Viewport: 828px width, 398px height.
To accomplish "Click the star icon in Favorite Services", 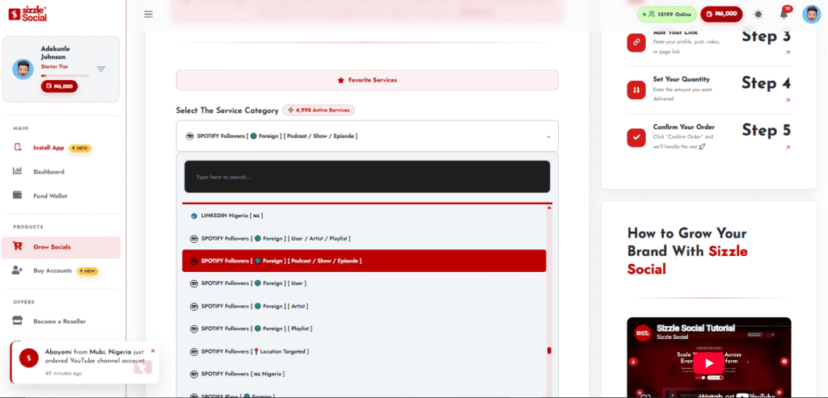I will pos(340,80).
